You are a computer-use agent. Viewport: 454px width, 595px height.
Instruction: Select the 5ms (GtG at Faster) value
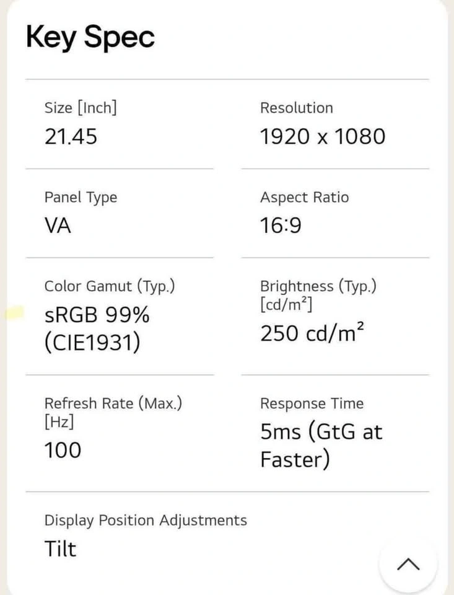click(x=321, y=446)
